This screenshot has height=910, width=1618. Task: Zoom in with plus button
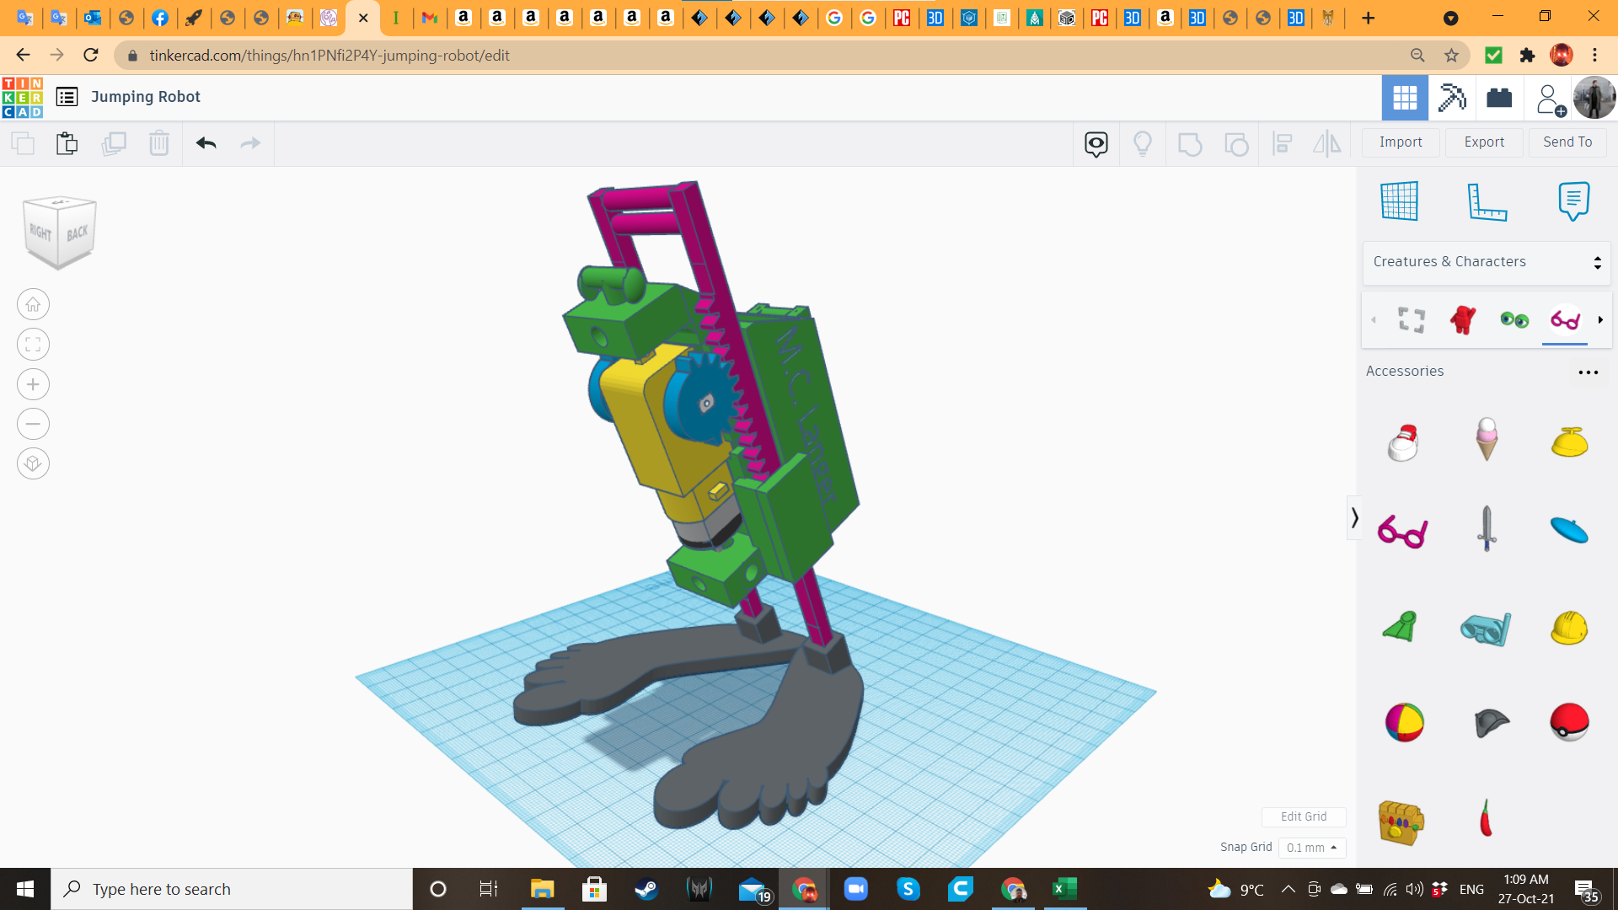click(x=33, y=384)
